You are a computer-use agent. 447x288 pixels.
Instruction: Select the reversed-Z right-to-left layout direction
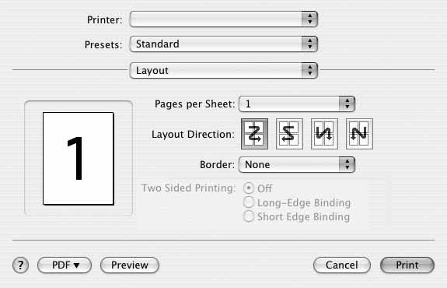click(289, 134)
